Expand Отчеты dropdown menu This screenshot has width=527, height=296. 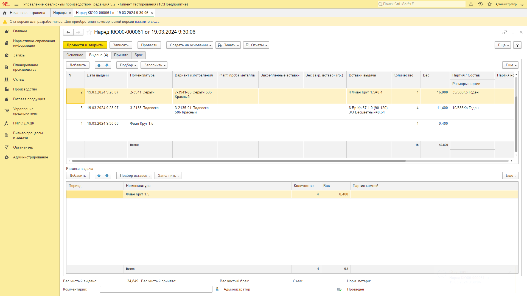pyautogui.click(x=256, y=45)
